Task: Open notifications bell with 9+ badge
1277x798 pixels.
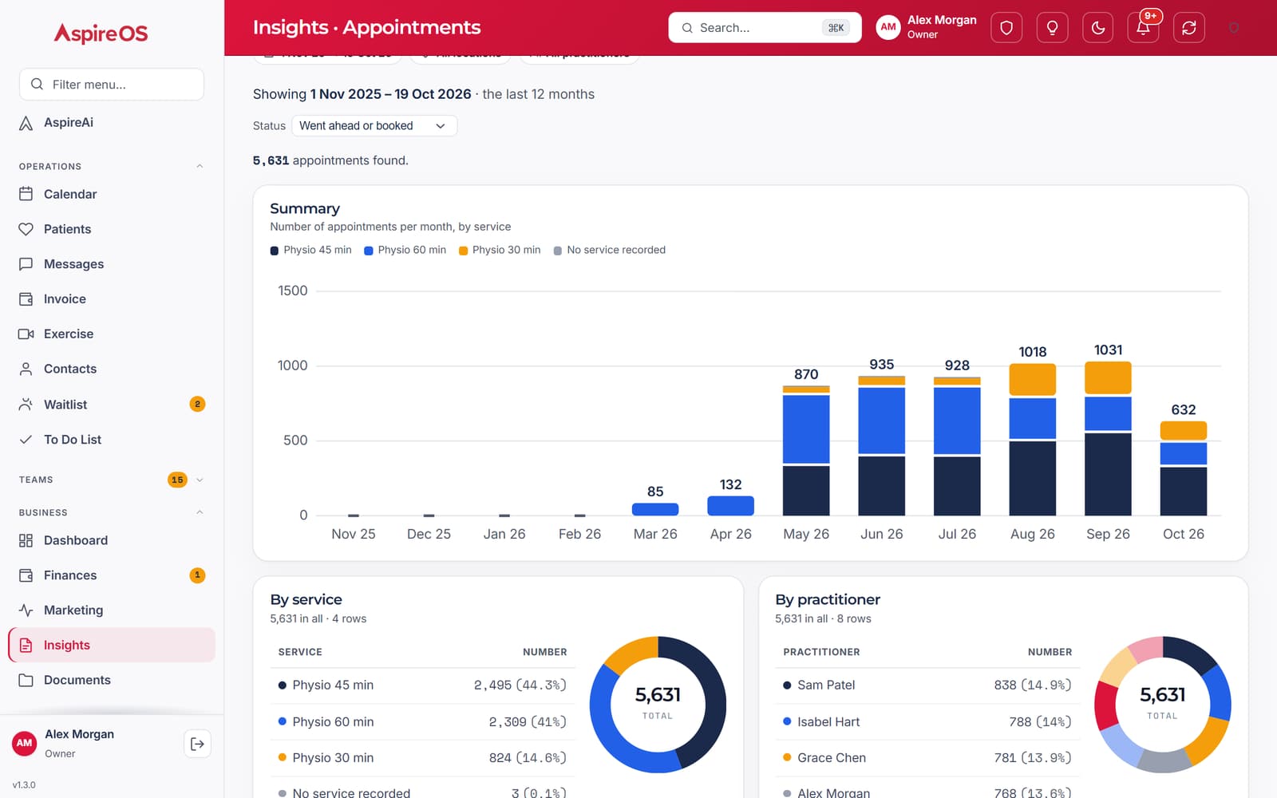Action: coord(1144,28)
